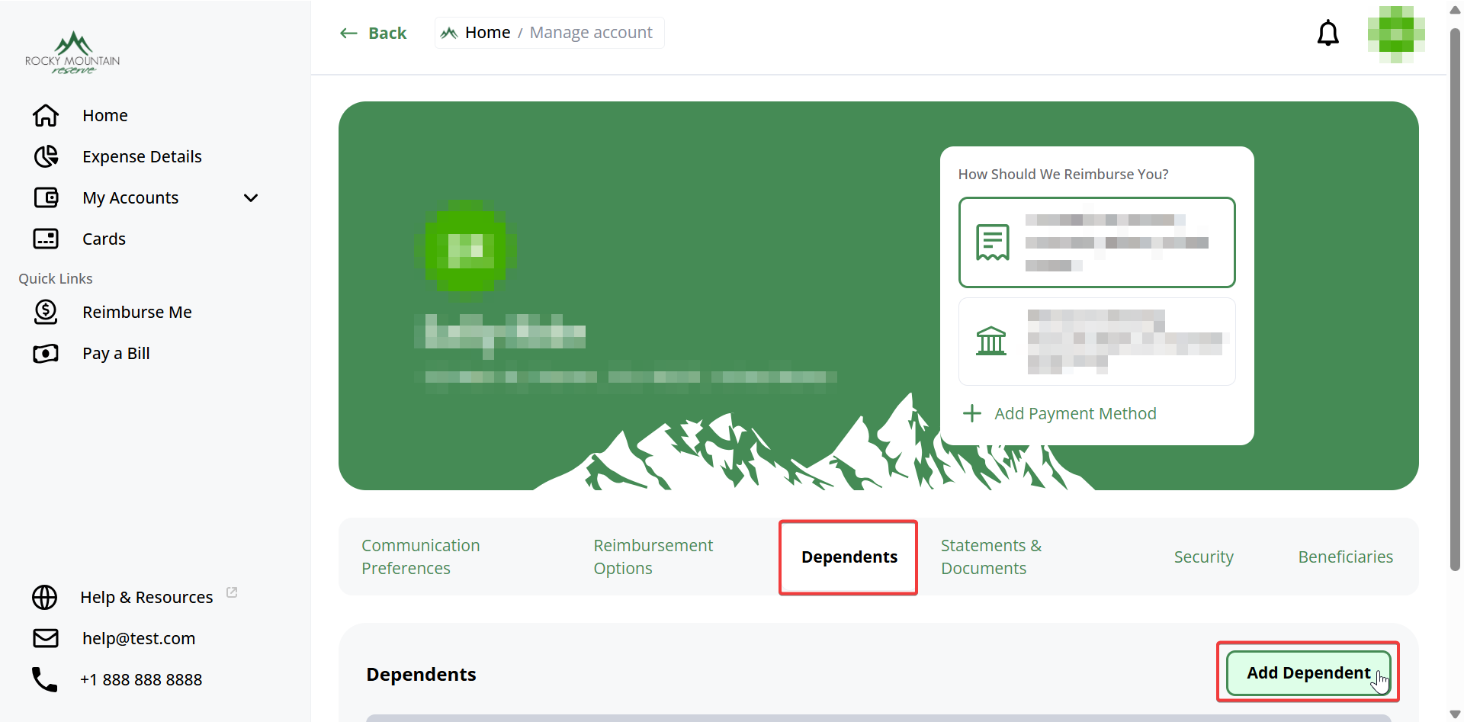1464x722 pixels.
Task: Switch to Communication Preferences tab
Action: pyautogui.click(x=421, y=557)
